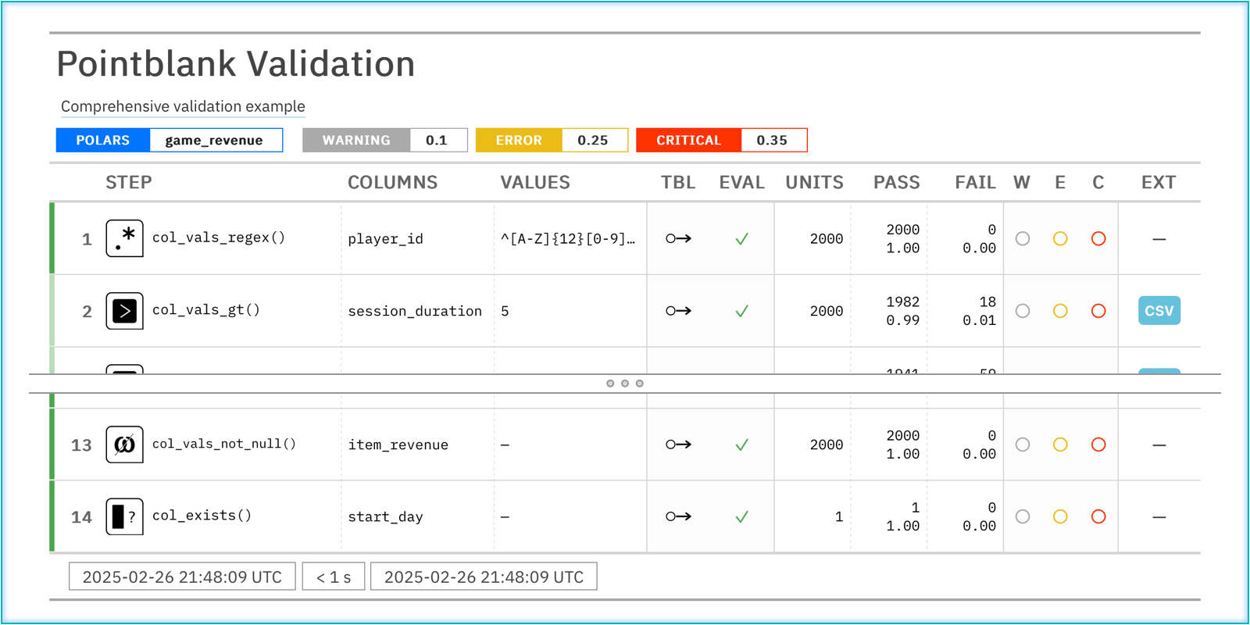Click the COLUMNS header
Screen dimensions: 1250x625
pyautogui.click(x=392, y=183)
